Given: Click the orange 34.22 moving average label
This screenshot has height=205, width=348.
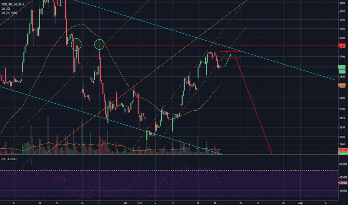Looking at the screenshot, I should click(342, 85).
